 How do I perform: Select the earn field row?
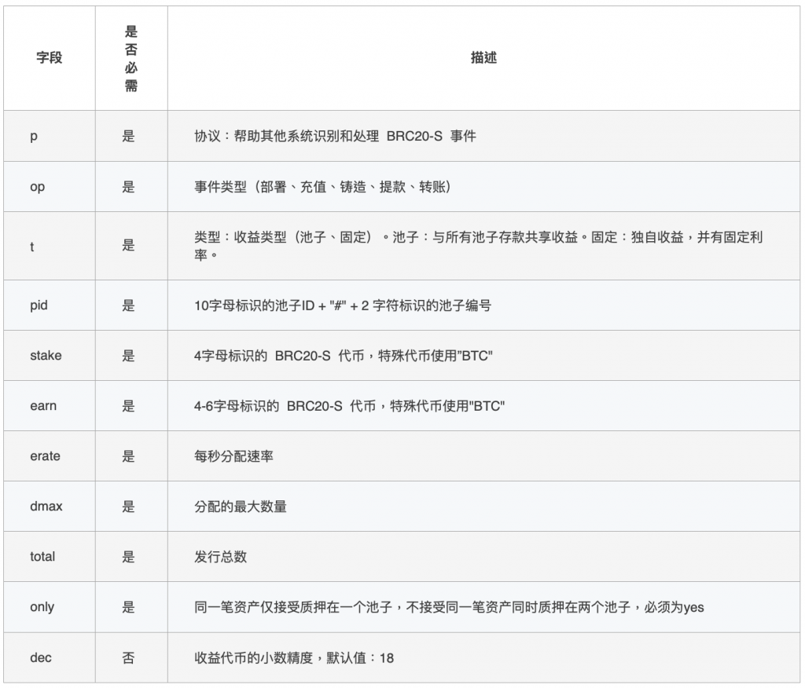point(42,406)
